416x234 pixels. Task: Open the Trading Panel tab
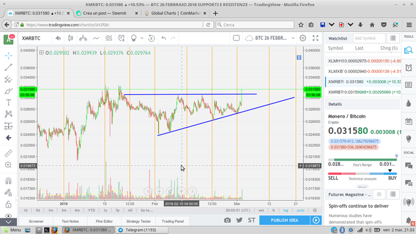[173, 221]
